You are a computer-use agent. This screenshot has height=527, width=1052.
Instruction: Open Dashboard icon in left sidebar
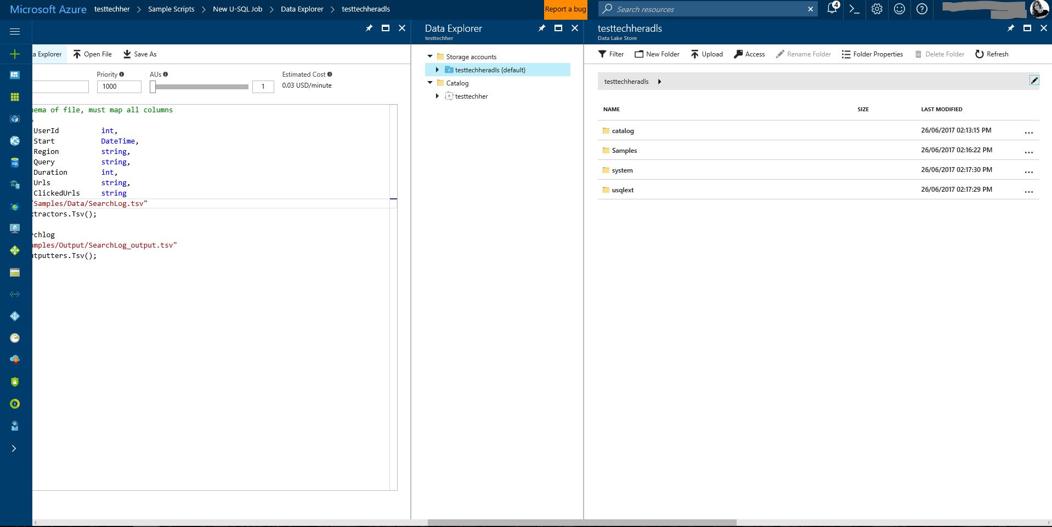15,75
